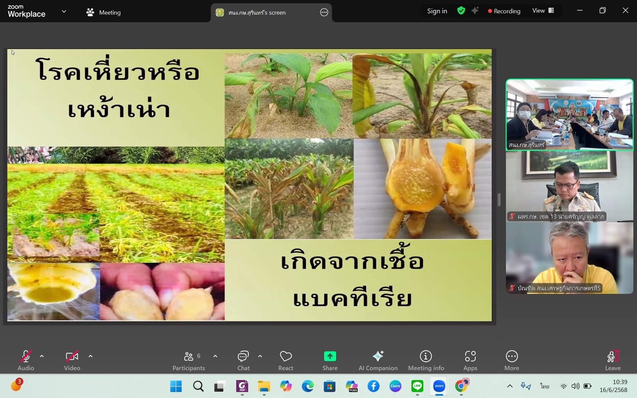Expand video options arrow next to Video

click(x=91, y=356)
